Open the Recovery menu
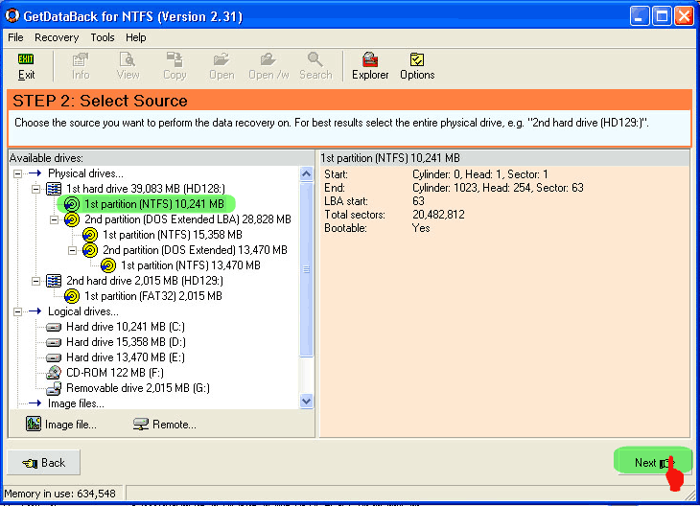700x506 pixels. click(57, 37)
